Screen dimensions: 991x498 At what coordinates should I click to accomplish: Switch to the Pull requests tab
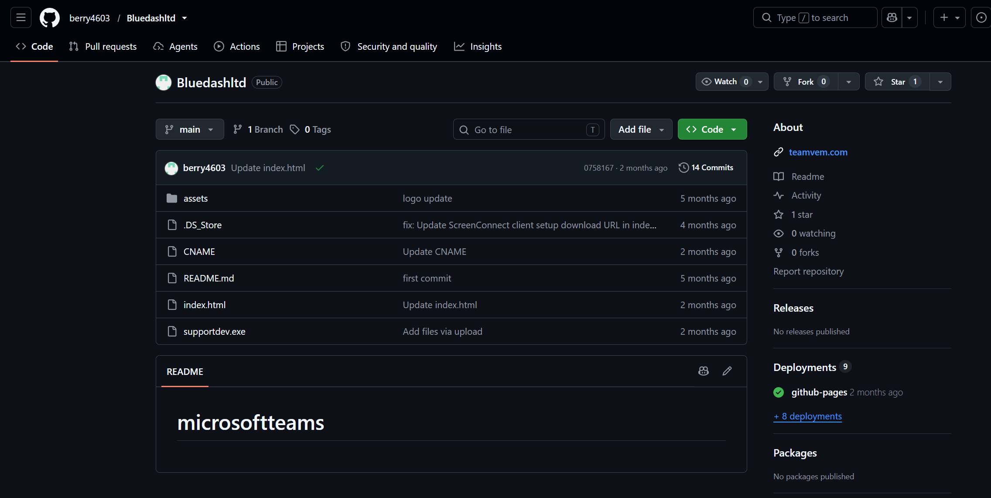coord(103,46)
